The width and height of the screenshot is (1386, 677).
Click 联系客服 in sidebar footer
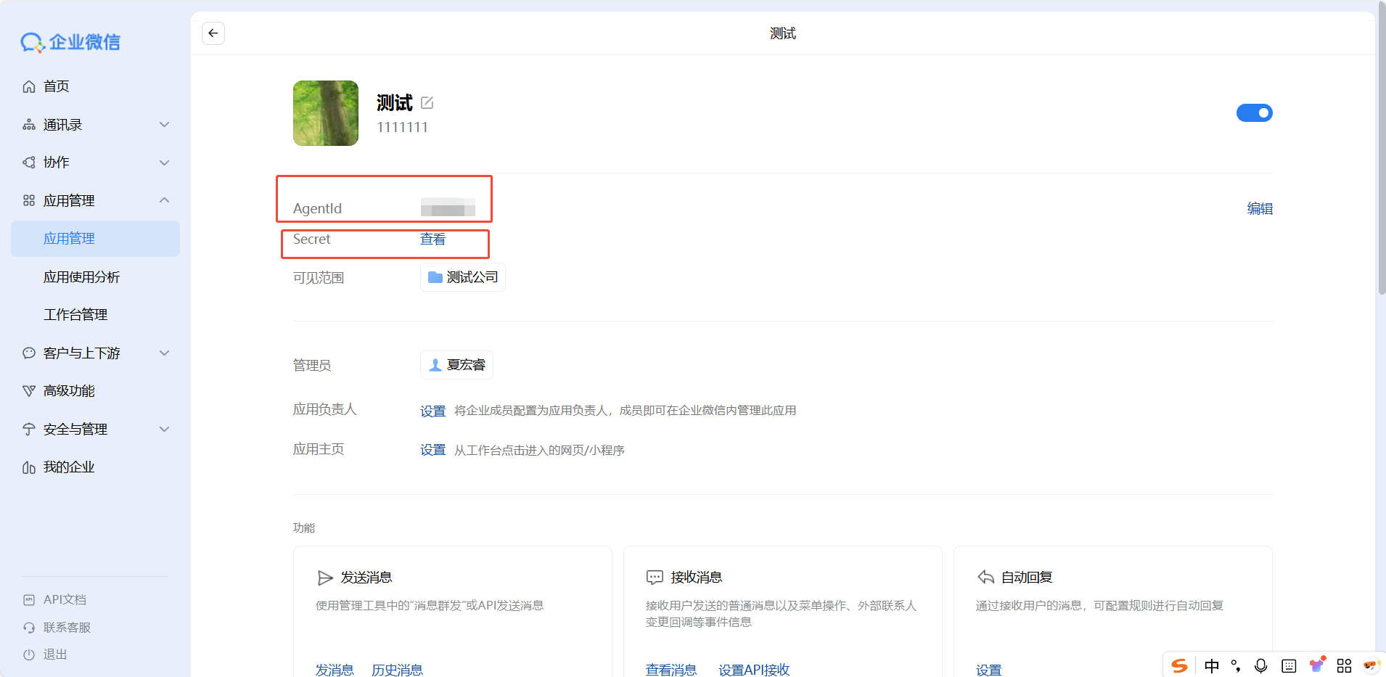pos(67,628)
